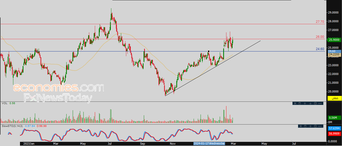Select the 2024-01-17 Wednesday date label

(209, 143)
